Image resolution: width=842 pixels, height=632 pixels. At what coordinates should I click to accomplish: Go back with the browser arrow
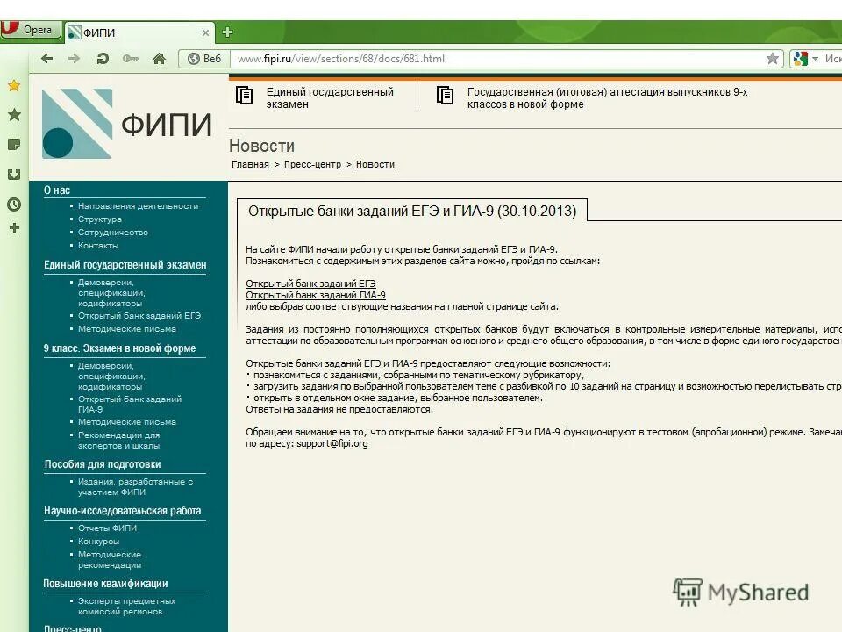pos(47,59)
